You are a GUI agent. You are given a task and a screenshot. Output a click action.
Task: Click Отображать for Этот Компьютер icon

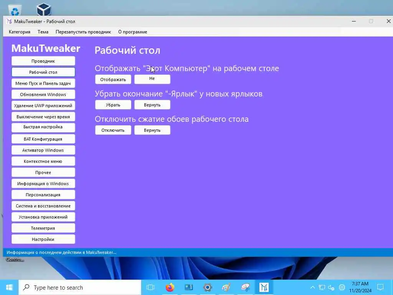pos(113,80)
